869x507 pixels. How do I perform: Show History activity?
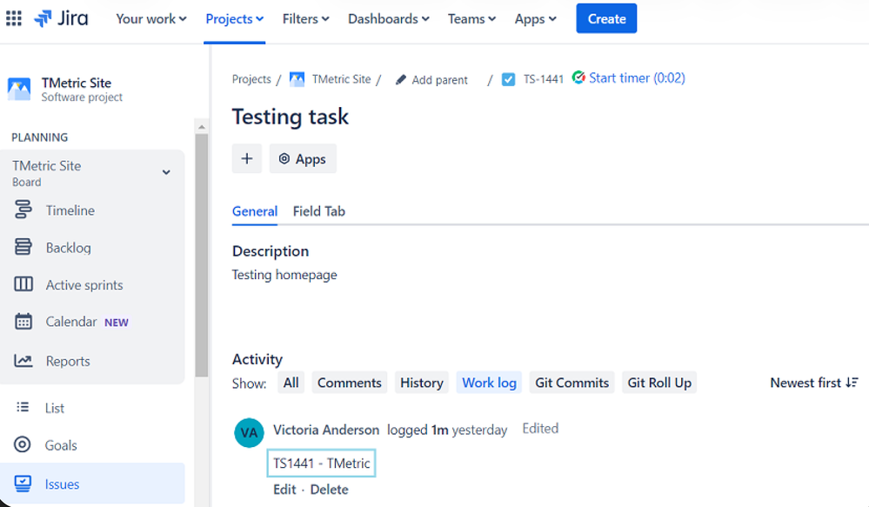point(422,383)
